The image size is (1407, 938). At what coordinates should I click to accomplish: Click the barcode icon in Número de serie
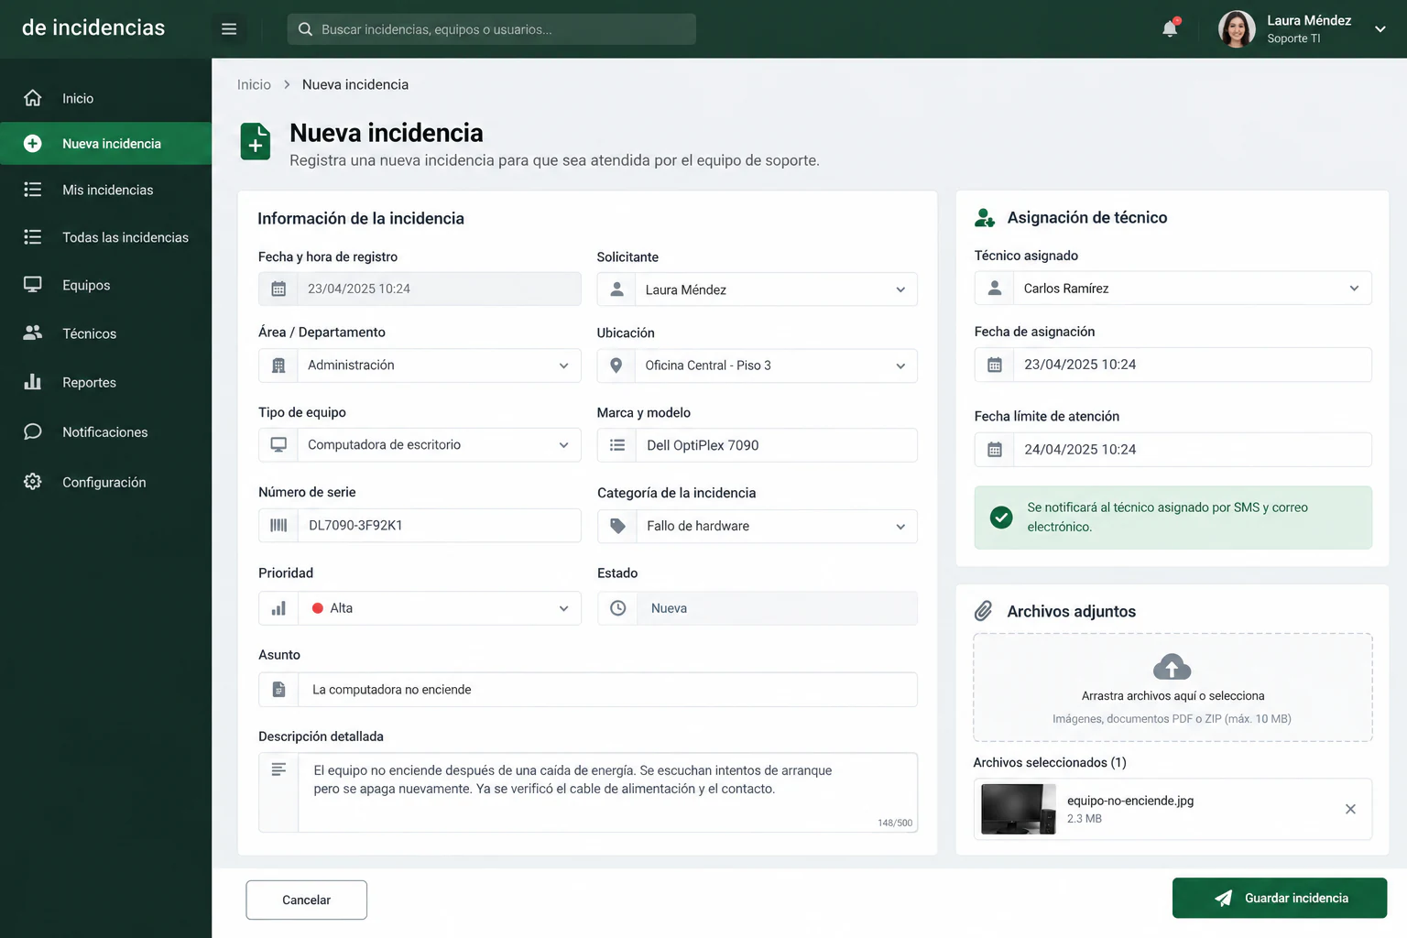pos(278,526)
